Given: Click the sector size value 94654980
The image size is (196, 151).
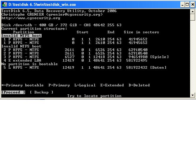Looking at the screenshot, I should (138, 57).
